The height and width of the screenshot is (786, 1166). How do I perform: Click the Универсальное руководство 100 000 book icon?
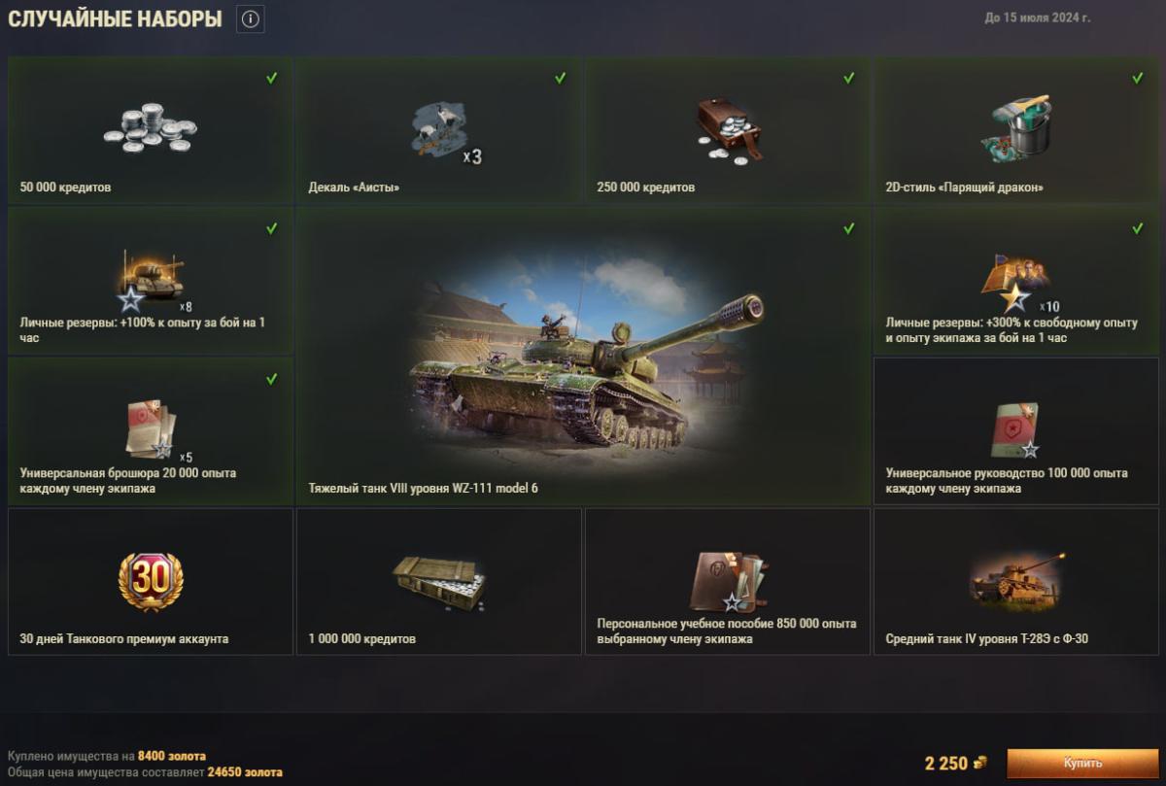(x=1015, y=430)
